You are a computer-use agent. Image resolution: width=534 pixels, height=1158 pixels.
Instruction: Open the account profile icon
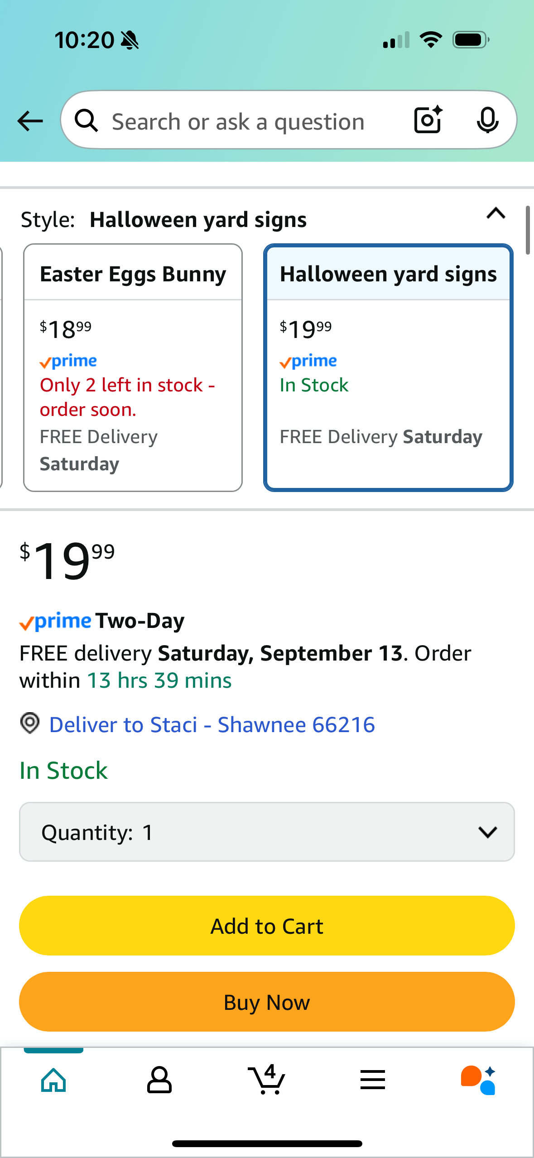(159, 1080)
